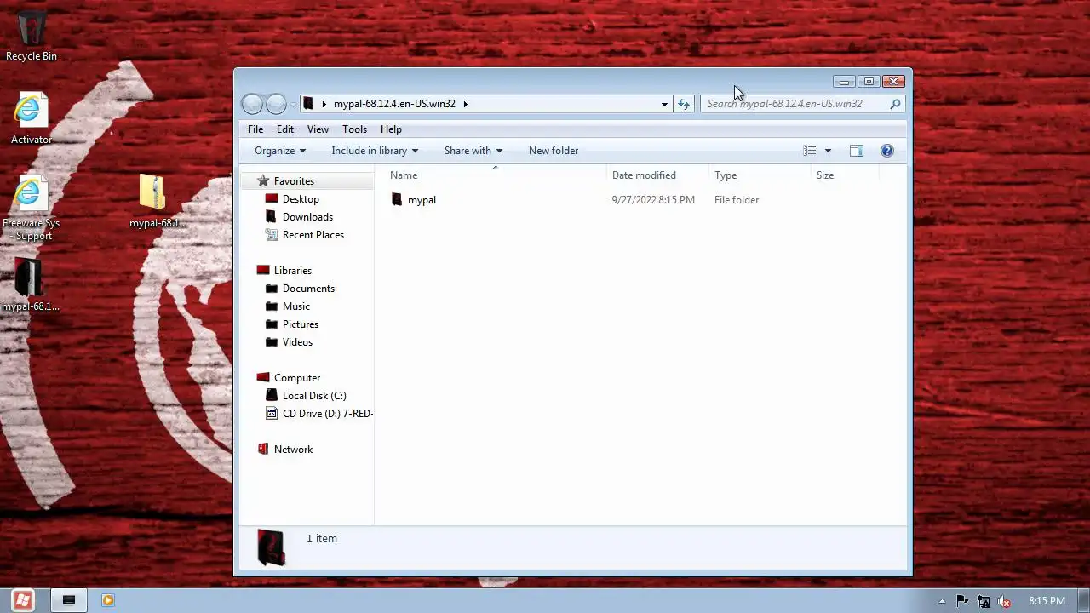The width and height of the screenshot is (1090, 613).
Task: Click the taskbar clock 8:15 PM
Action: pos(1047,601)
